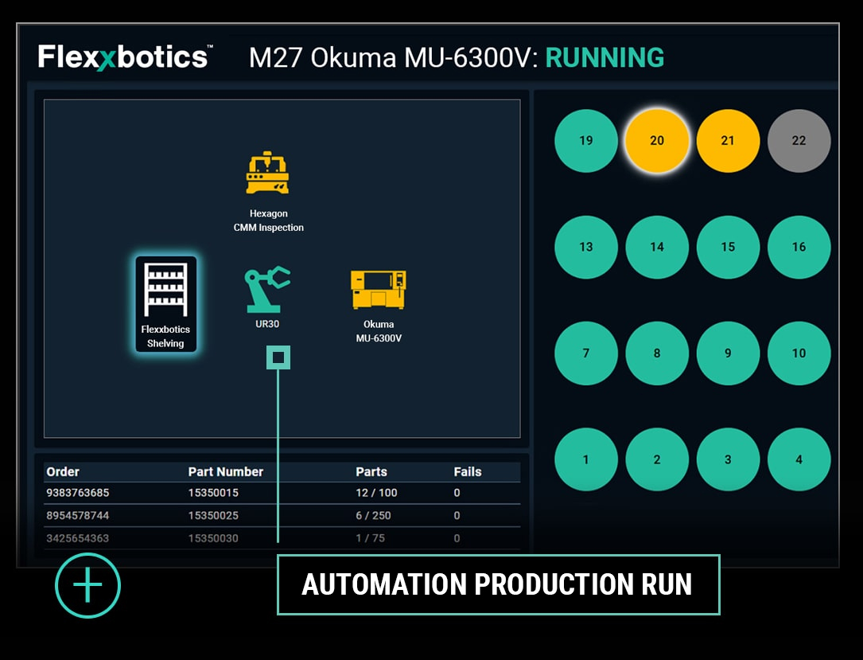
Task: Open the AUTOMATION PRODUCTION RUN panel
Action: [497, 585]
